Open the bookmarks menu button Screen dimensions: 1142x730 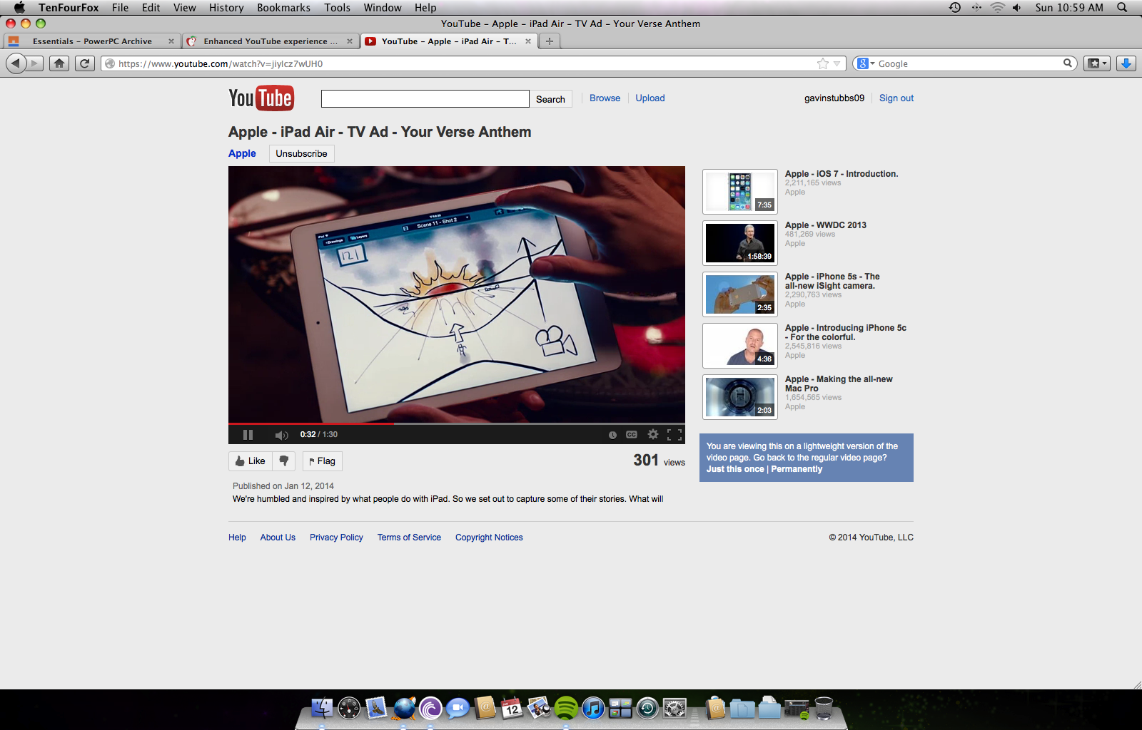point(1097,63)
